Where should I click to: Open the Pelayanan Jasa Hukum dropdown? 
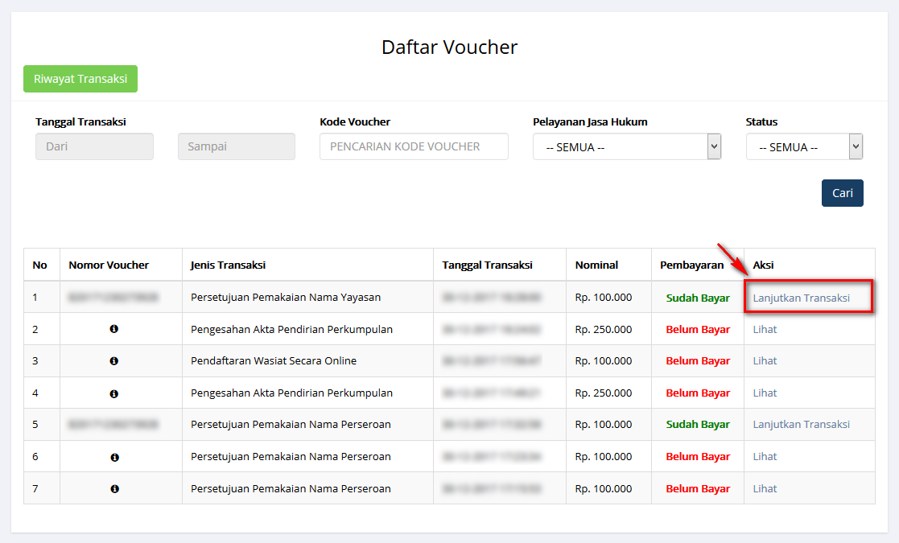(626, 147)
